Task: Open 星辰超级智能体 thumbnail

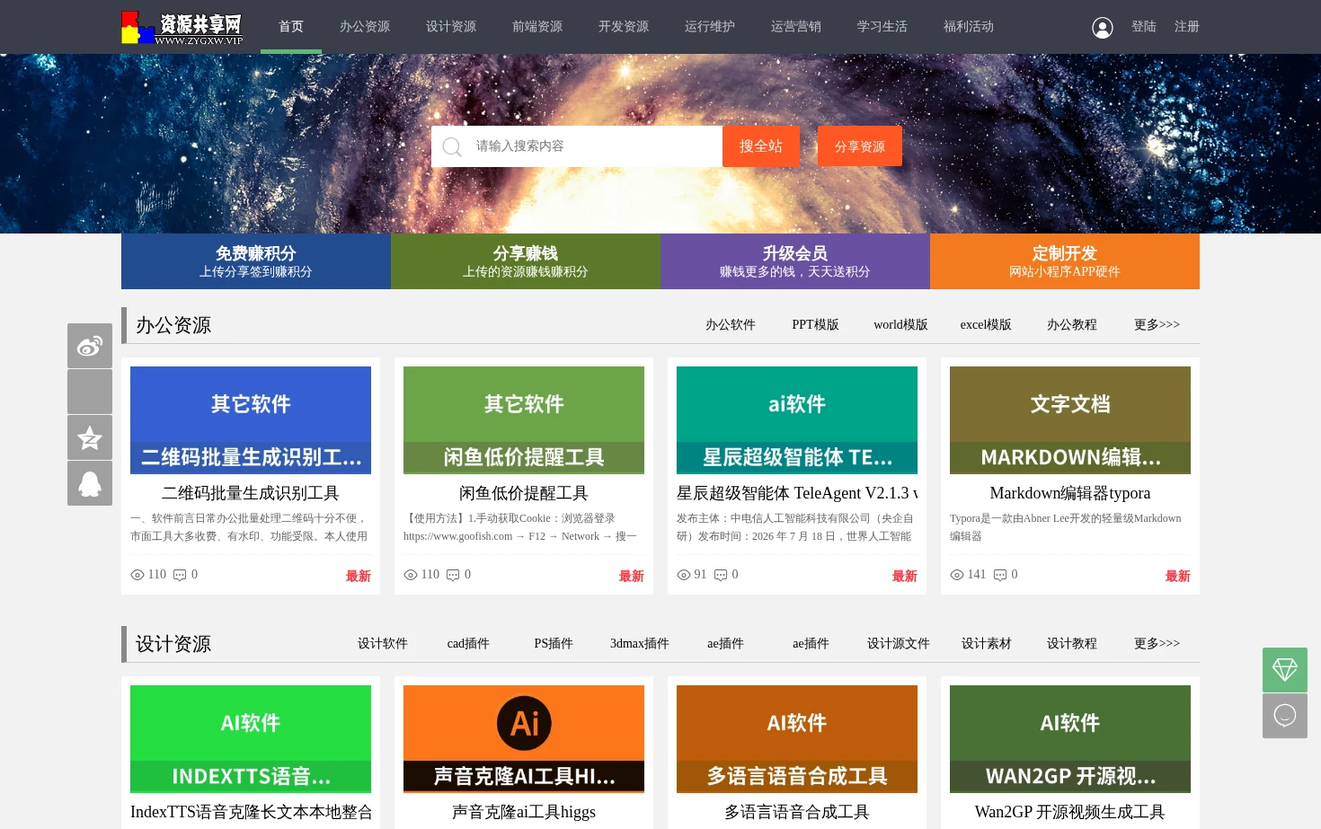Action: coord(797,420)
